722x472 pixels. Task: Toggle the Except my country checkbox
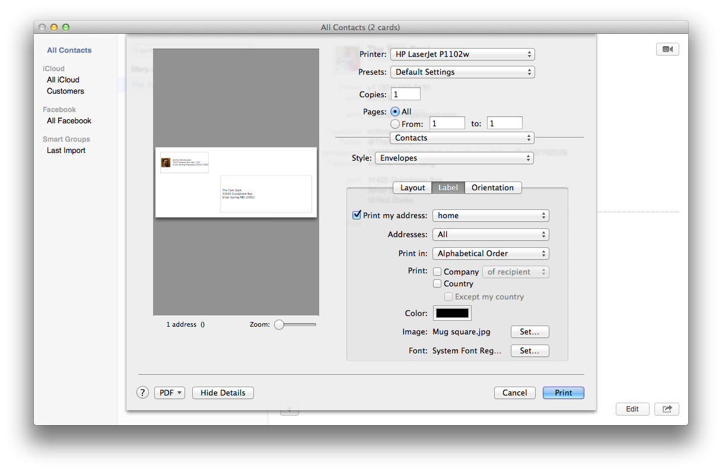pos(449,296)
